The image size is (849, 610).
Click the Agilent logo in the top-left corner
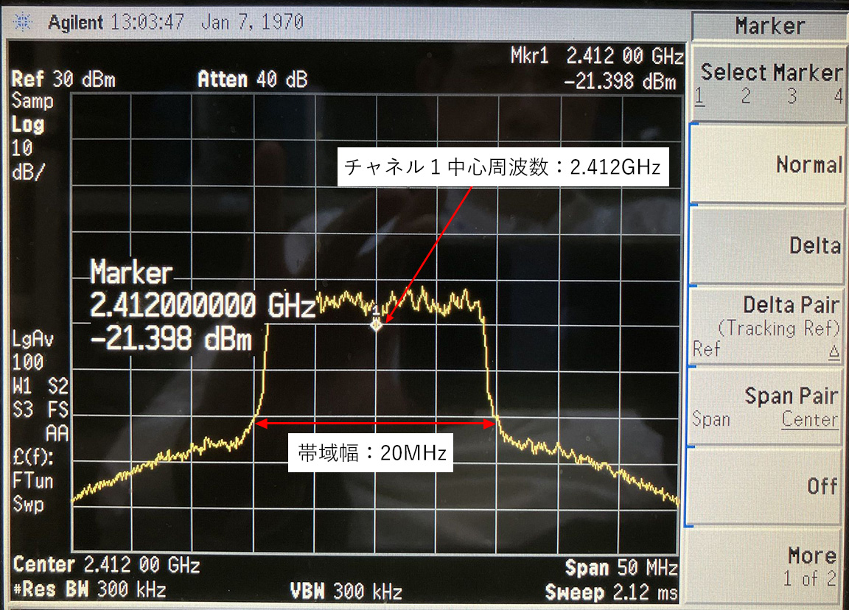[x=24, y=22]
